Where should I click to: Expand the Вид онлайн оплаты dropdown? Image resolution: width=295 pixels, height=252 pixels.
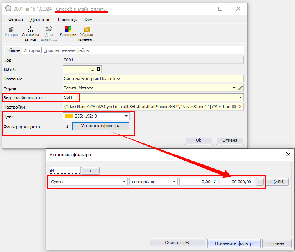[x=240, y=97]
